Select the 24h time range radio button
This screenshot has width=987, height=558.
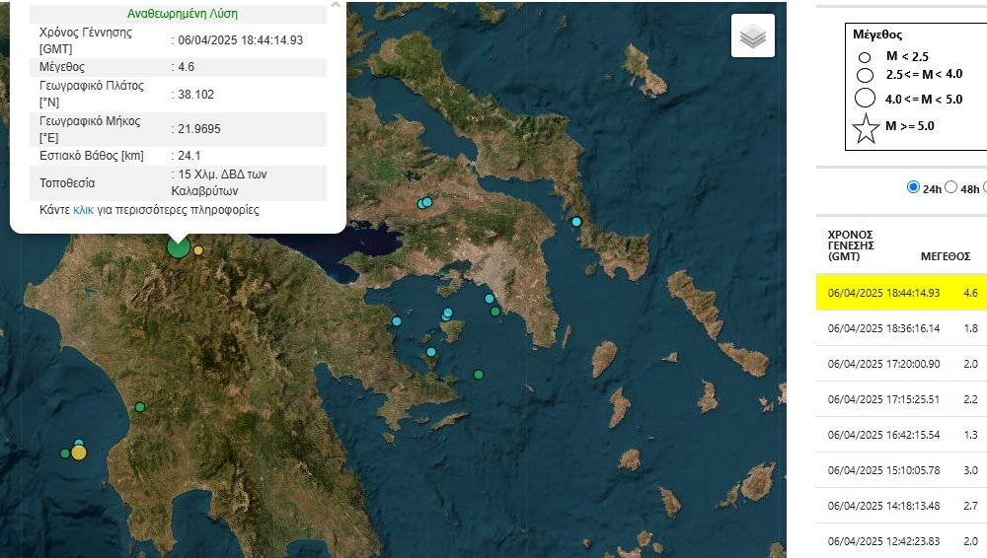(x=913, y=187)
